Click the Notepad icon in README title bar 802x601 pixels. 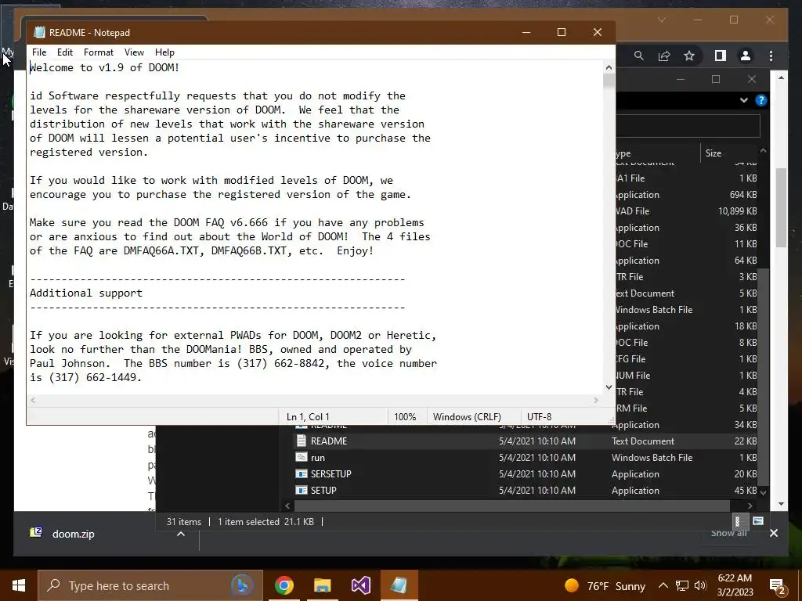pyautogui.click(x=39, y=32)
